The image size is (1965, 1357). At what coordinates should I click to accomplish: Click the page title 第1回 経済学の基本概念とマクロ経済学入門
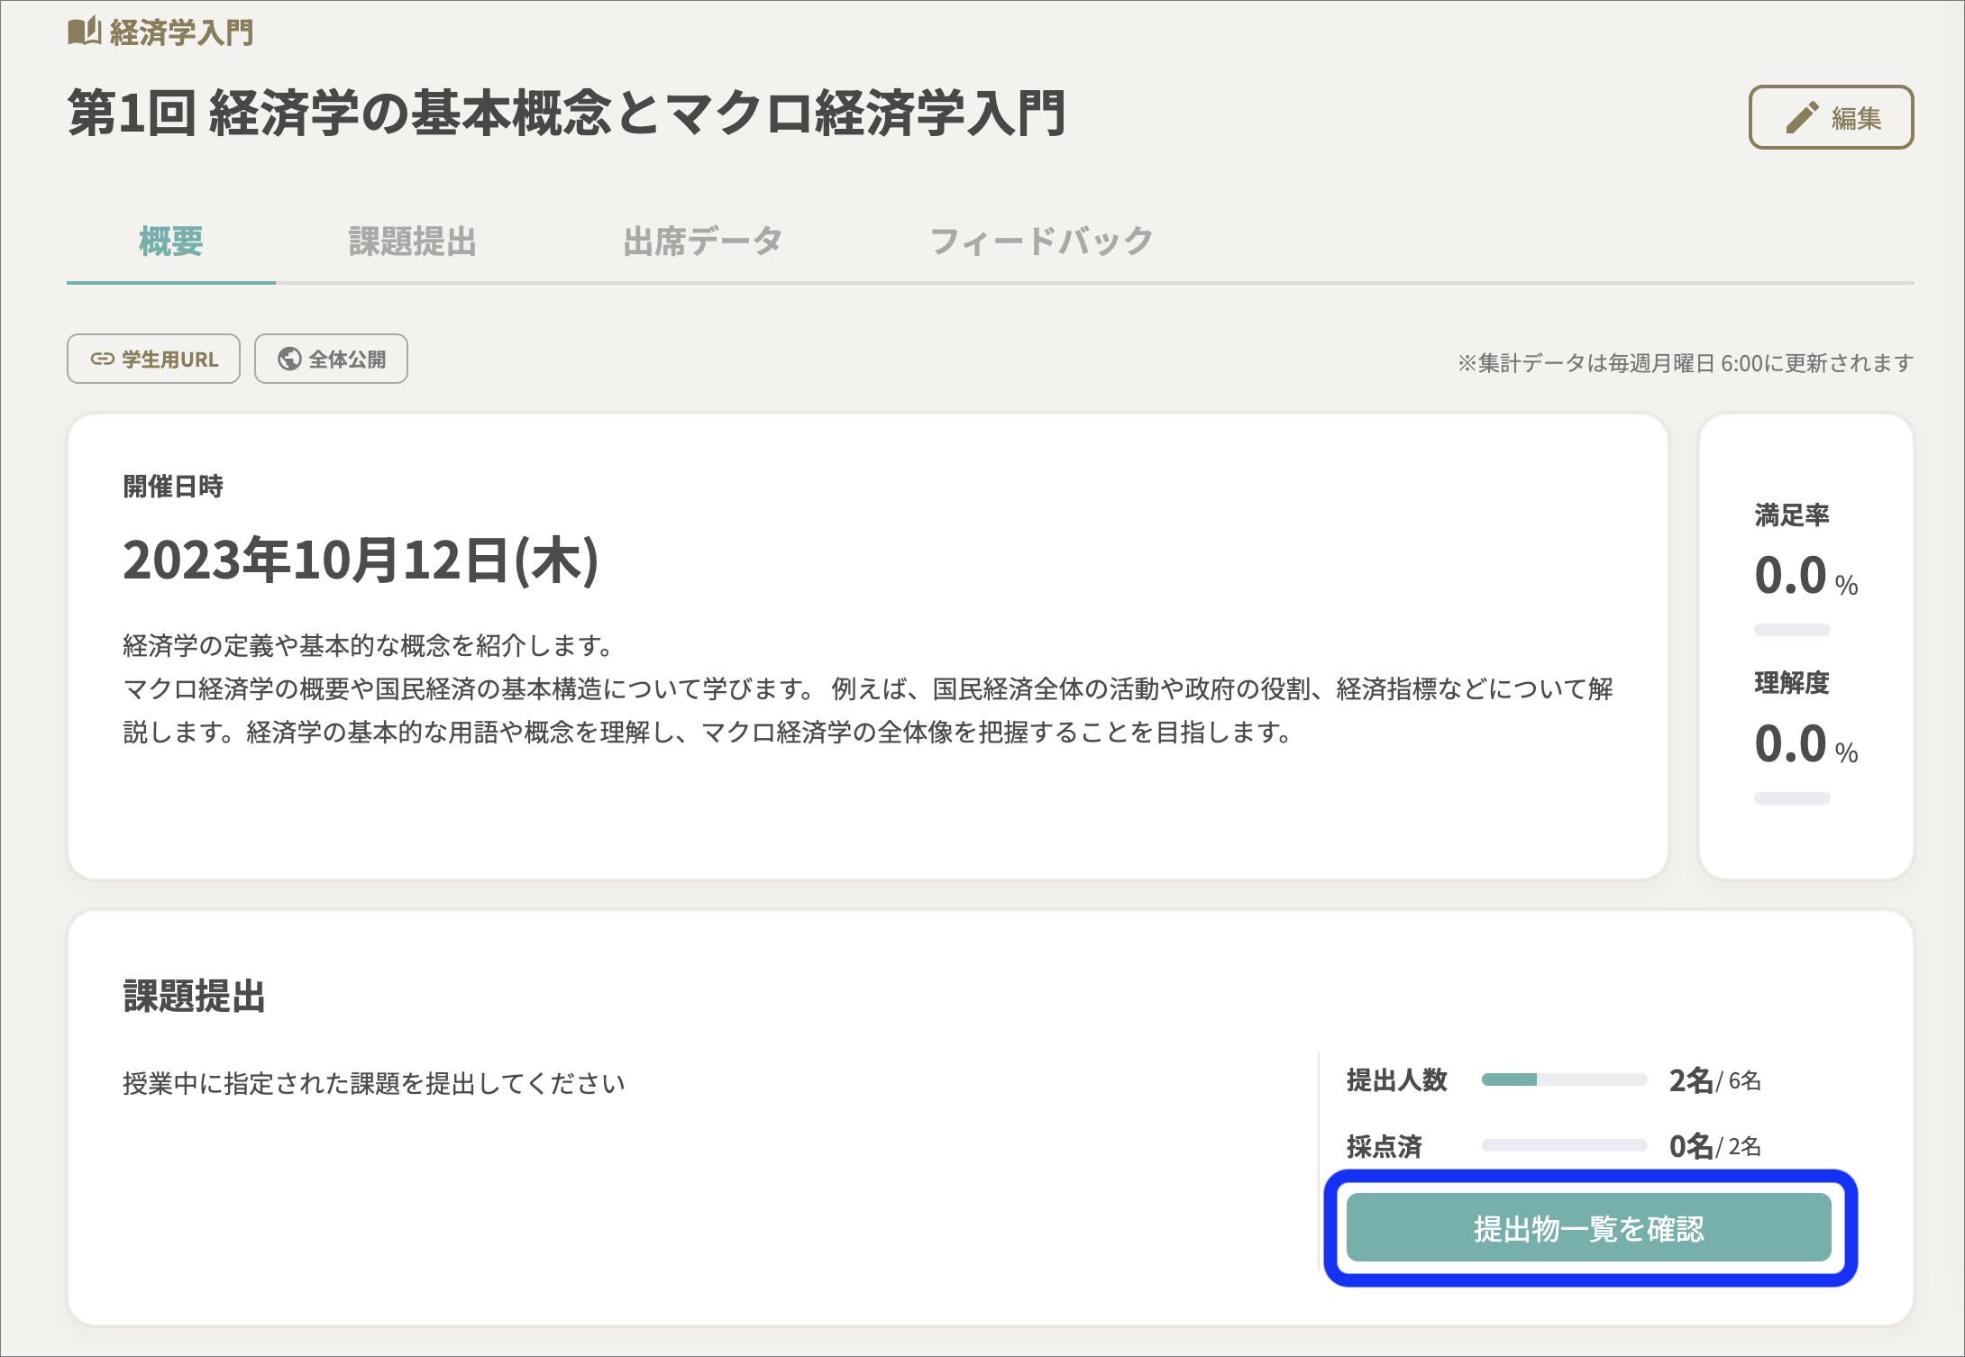click(x=567, y=114)
